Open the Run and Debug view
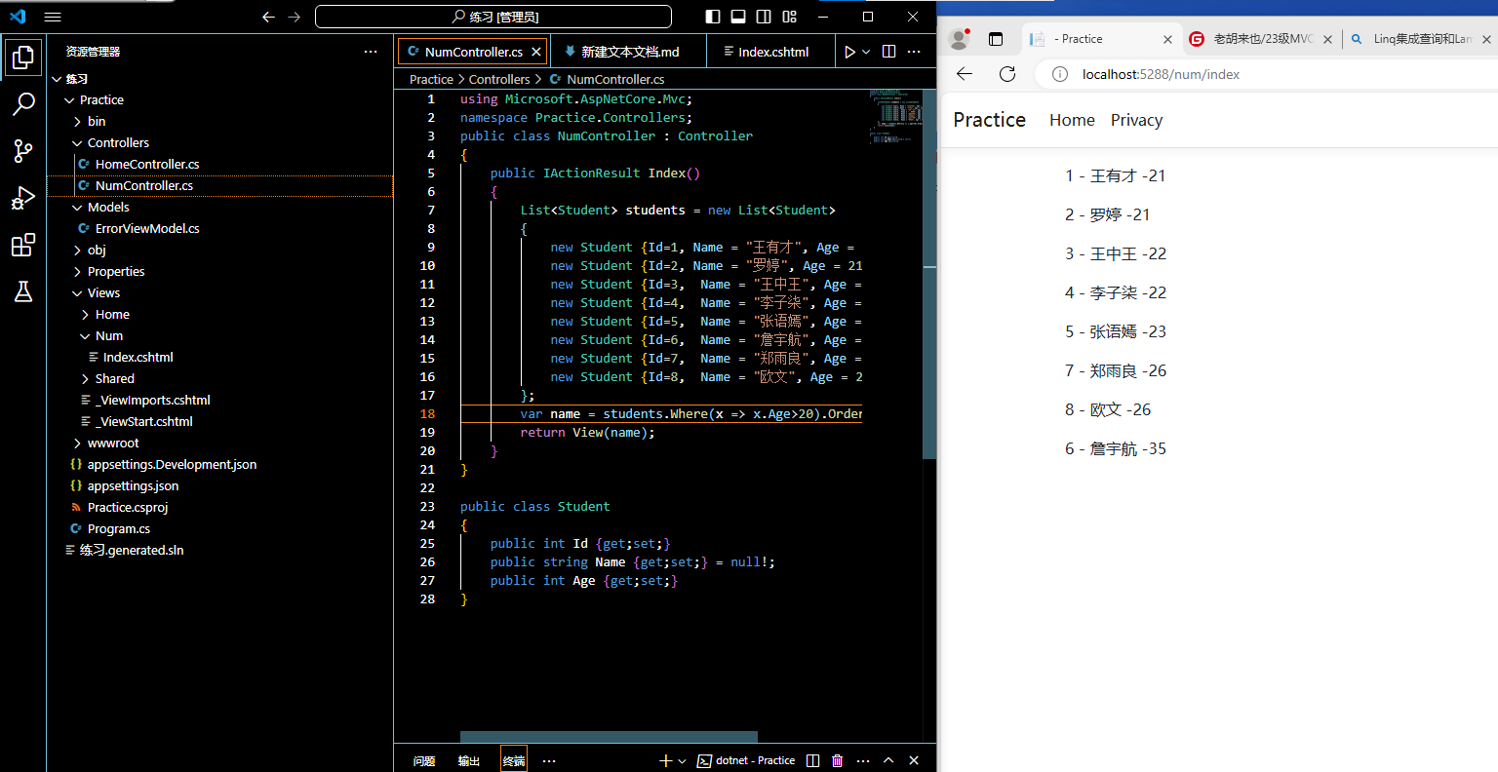The height and width of the screenshot is (772, 1498). click(23, 198)
